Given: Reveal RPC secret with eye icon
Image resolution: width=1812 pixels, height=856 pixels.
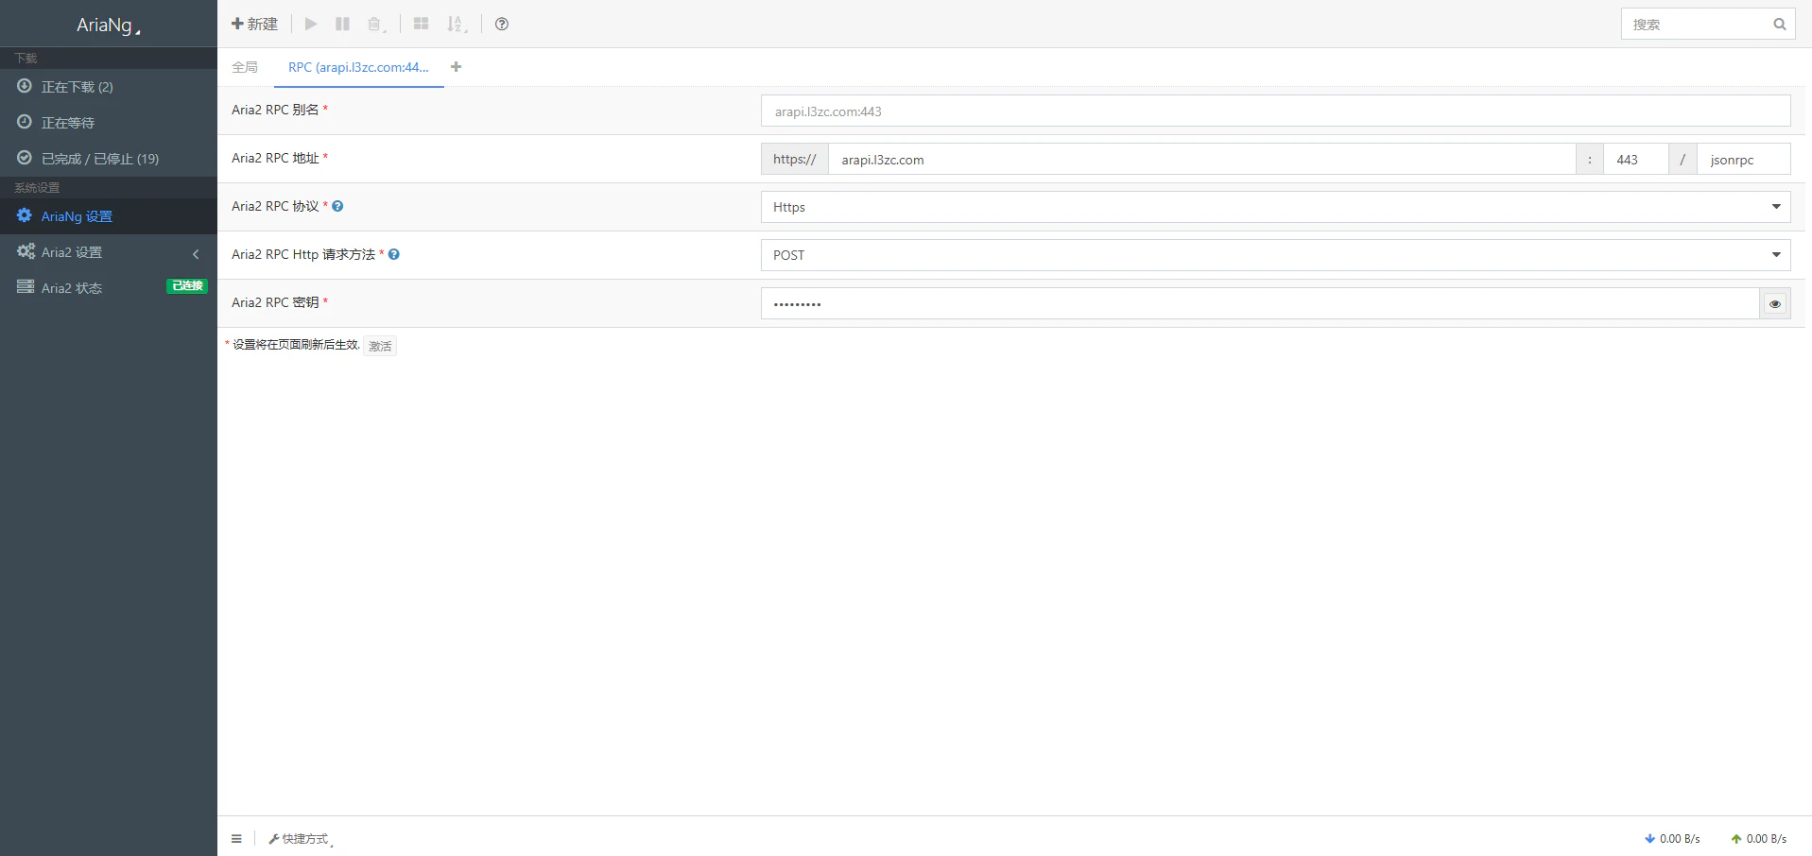Looking at the screenshot, I should click(1774, 303).
